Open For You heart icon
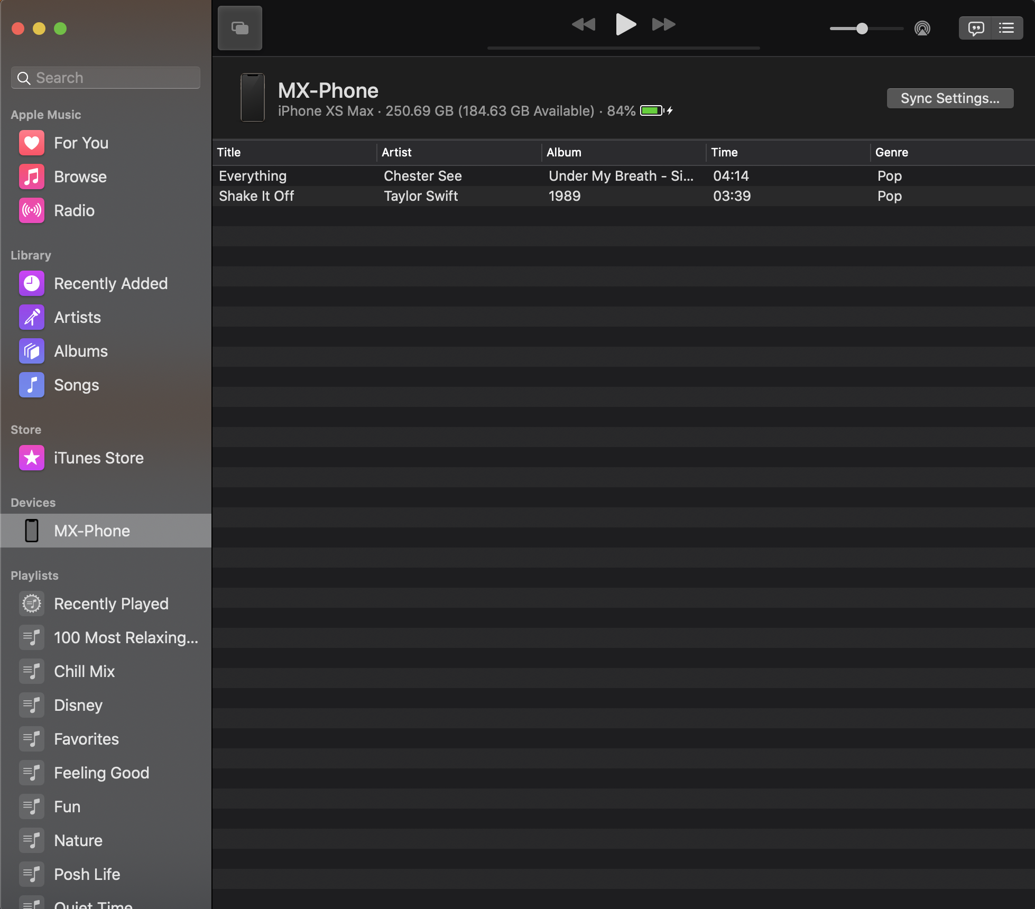 click(32, 143)
